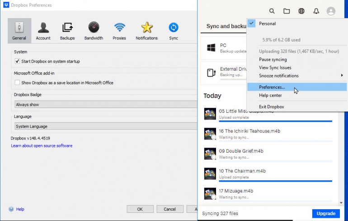Screen dimensions: 348x221
Task: Select Exit Dropbox menu entry
Action: (271, 107)
